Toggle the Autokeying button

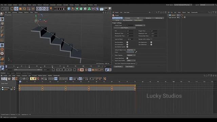click(82, 70)
